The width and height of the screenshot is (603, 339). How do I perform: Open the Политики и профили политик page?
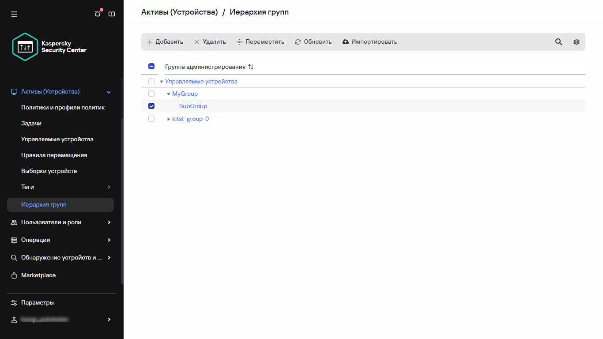[63, 107]
